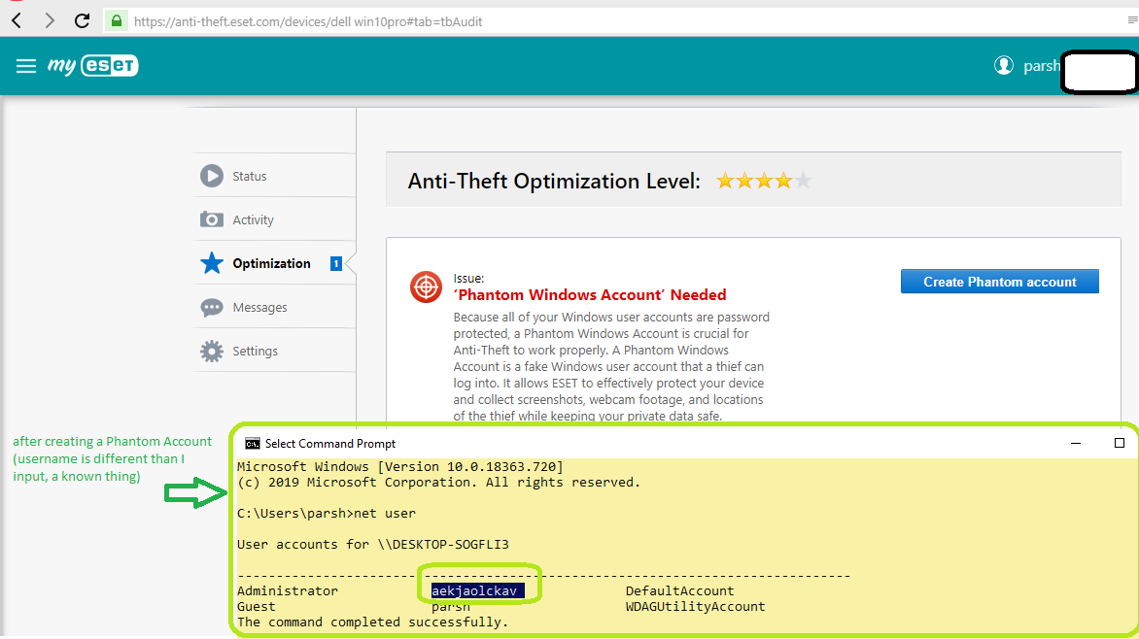Screen dimensions: 1139x639
Task: Click the red target issue icon
Action: pyautogui.click(x=426, y=286)
